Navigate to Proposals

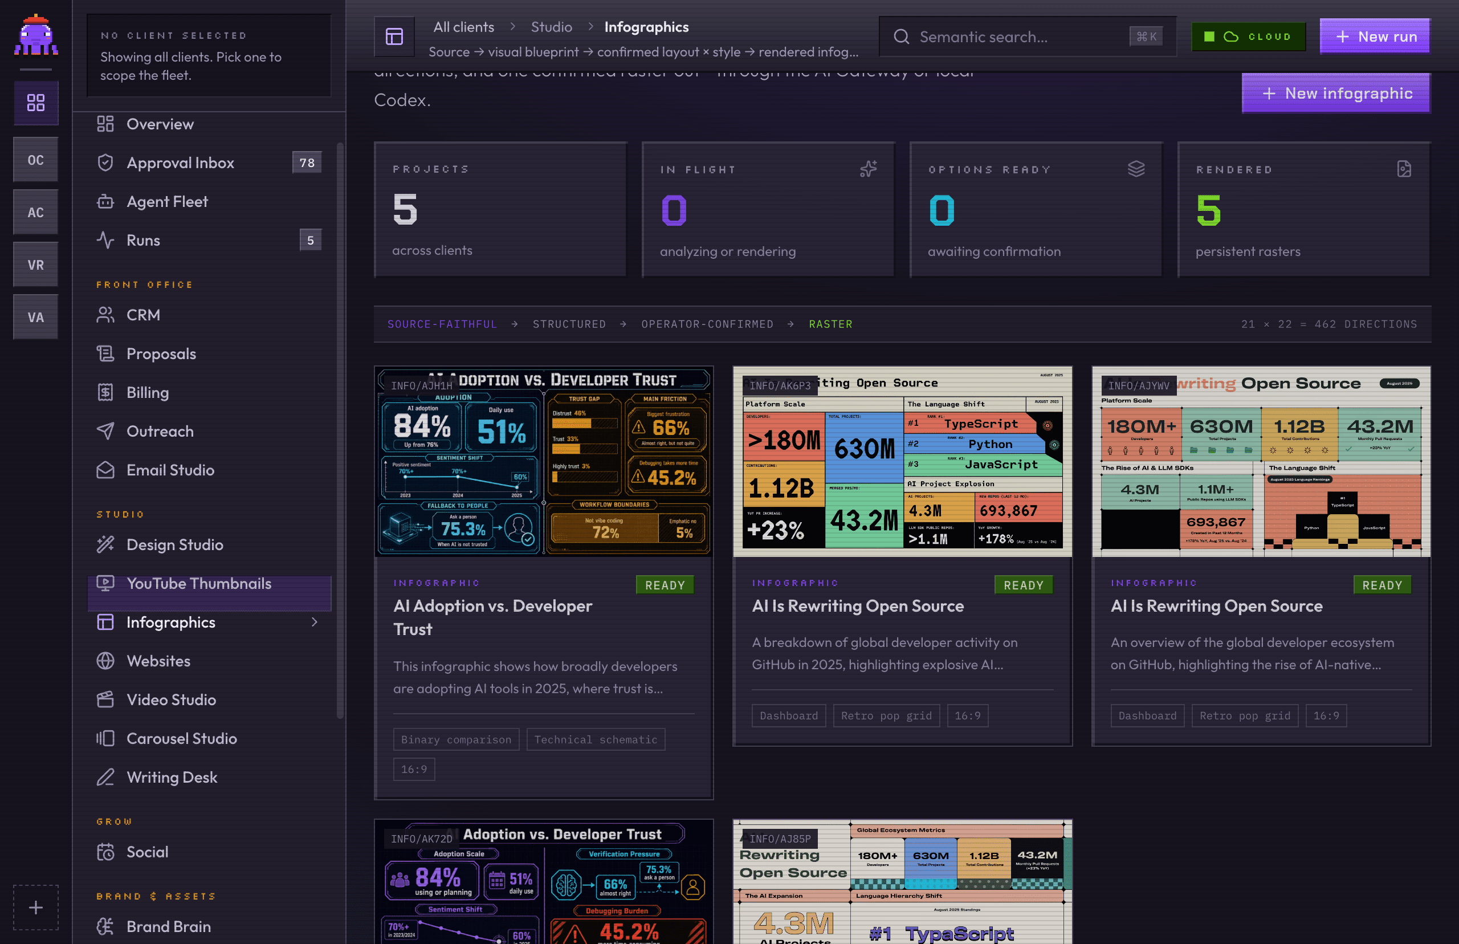click(x=210, y=353)
